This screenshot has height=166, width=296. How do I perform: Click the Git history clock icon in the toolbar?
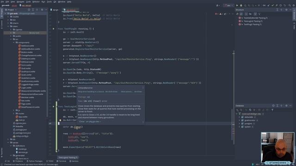click(281, 6)
